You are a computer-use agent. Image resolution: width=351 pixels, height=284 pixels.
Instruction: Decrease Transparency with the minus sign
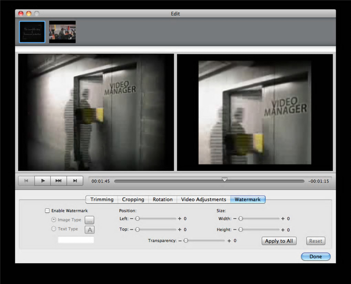point(180,241)
